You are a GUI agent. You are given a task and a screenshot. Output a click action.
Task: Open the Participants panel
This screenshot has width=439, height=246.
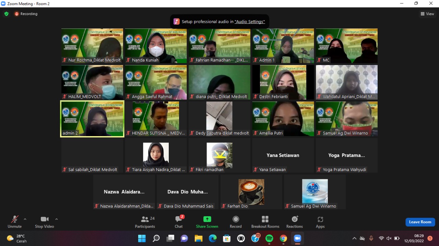(145, 222)
